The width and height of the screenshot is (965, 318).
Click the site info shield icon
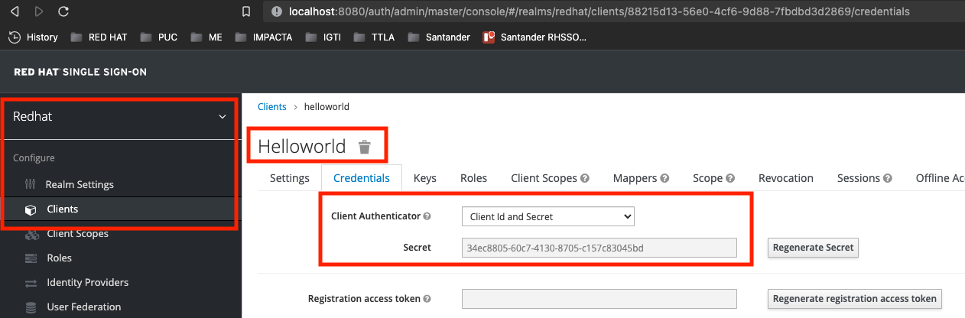tap(277, 11)
